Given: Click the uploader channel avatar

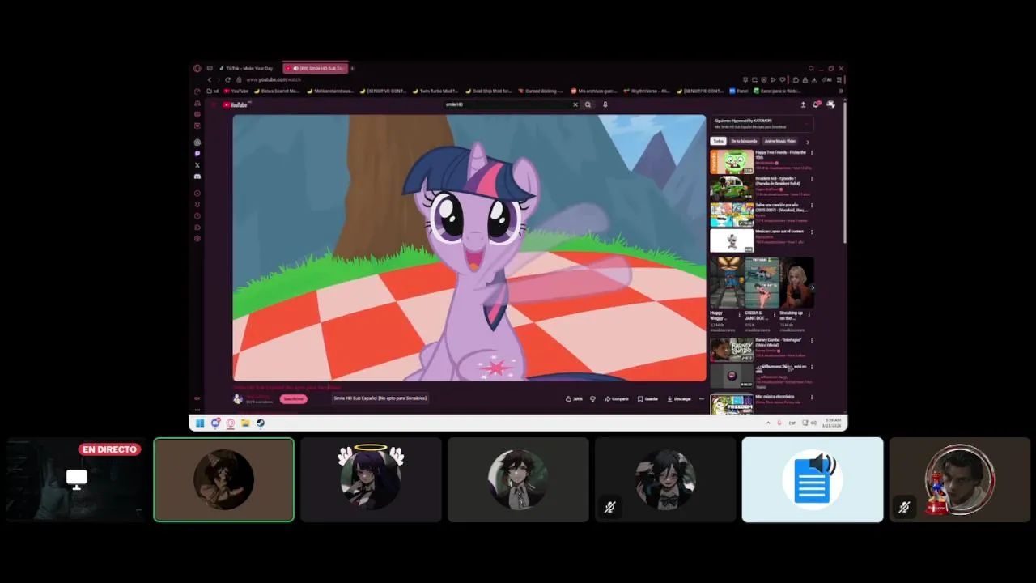Looking at the screenshot, I should (x=238, y=398).
